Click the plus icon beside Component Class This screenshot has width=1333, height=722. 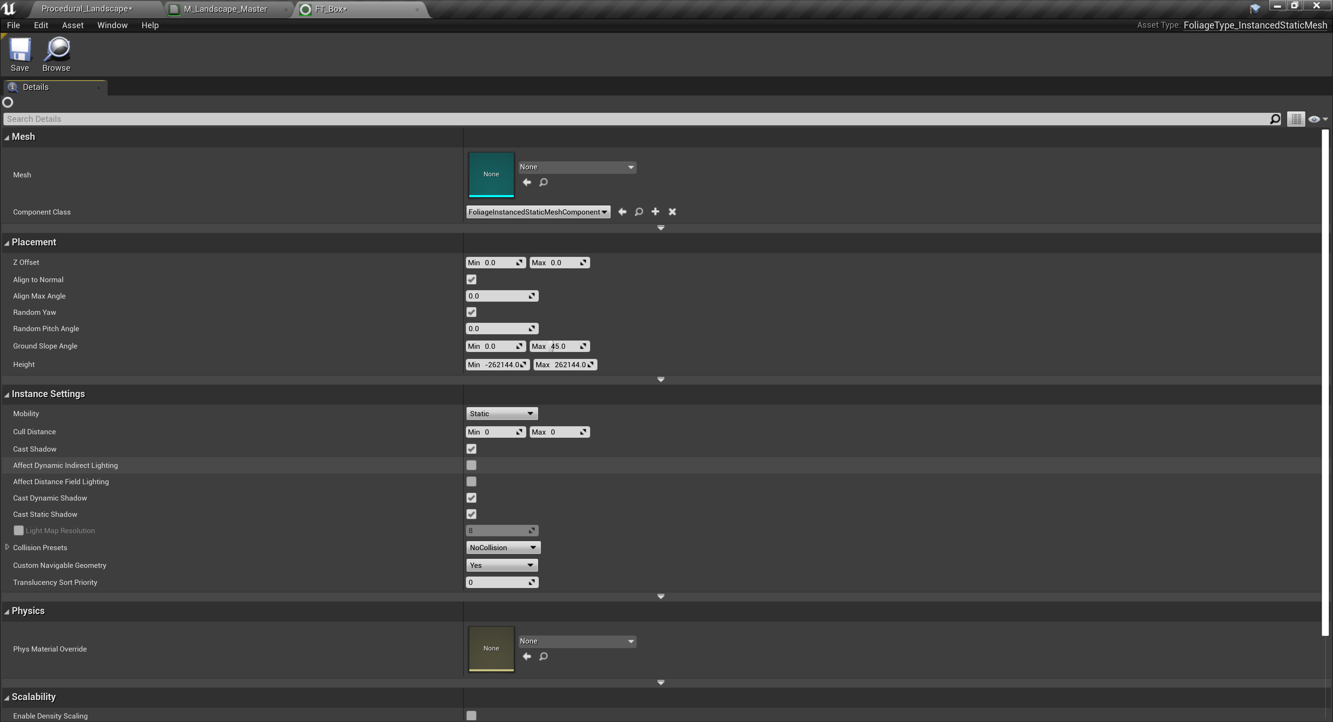click(655, 212)
